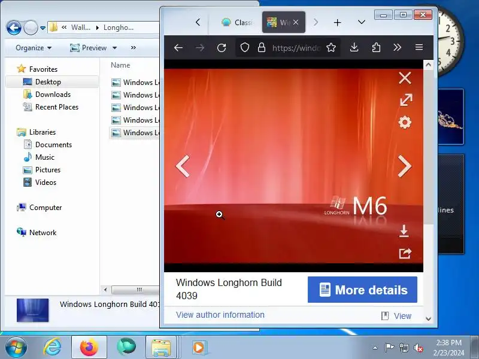Reload the current Firefox page
Viewport: 479px width, 359px height.
click(222, 48)
